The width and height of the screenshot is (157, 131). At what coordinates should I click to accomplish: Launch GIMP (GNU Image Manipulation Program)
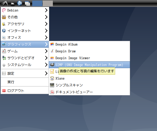click(x=89, y=65)
